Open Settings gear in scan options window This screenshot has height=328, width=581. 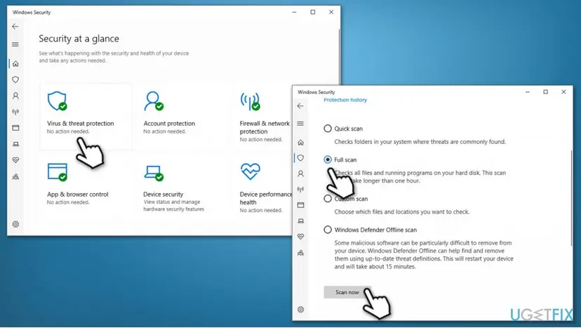coord(300,310)
